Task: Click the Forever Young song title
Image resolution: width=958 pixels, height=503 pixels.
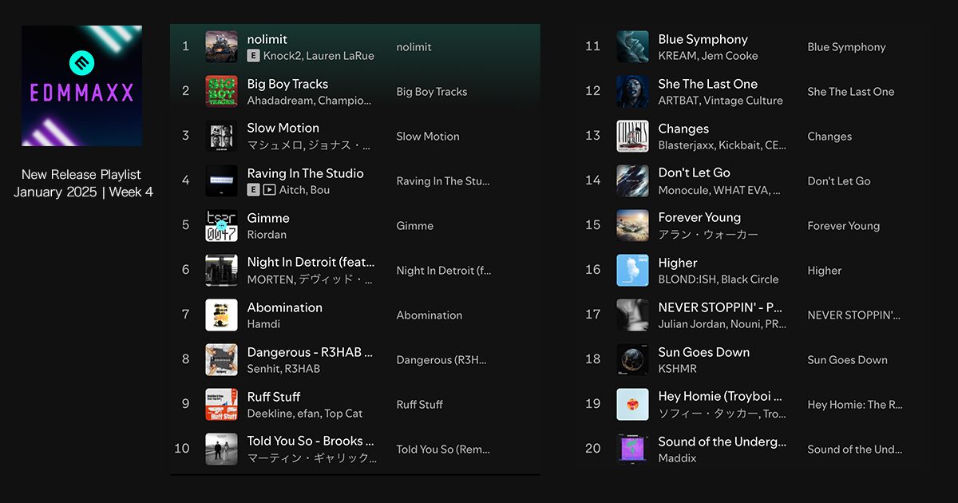Action: 699,218
